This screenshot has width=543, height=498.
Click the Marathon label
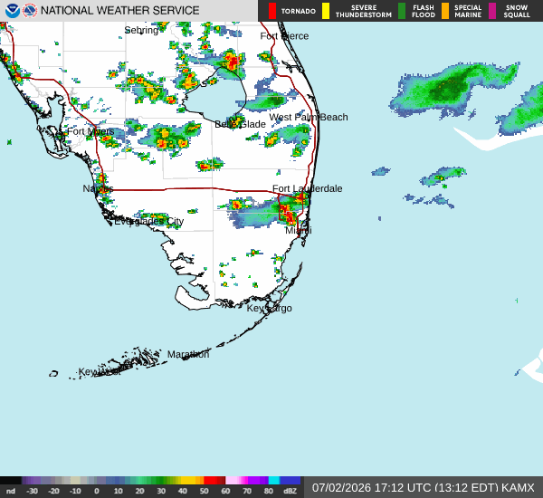pyautogui.click(x=188, y=354)
